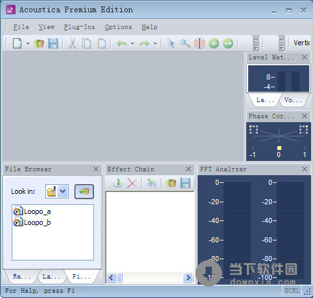313x298 pixels.
Task: Open the Help menu
Action: tap(150, 27)
